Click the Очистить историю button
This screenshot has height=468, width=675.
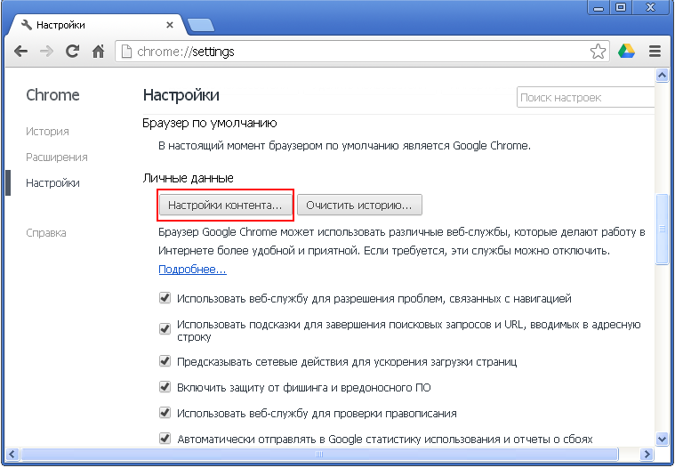(x=359, y=206)
